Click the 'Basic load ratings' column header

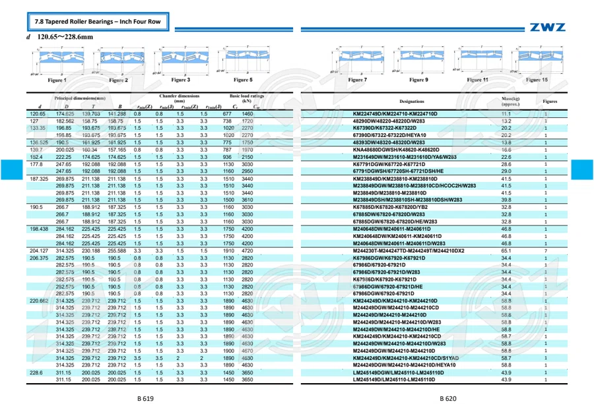pyautogui.click(x=247, y=96)
